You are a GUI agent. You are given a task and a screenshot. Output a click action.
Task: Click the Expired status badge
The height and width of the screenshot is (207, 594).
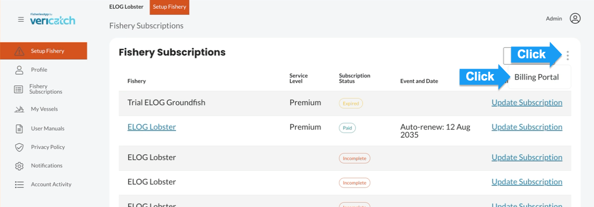pos(351,103)
